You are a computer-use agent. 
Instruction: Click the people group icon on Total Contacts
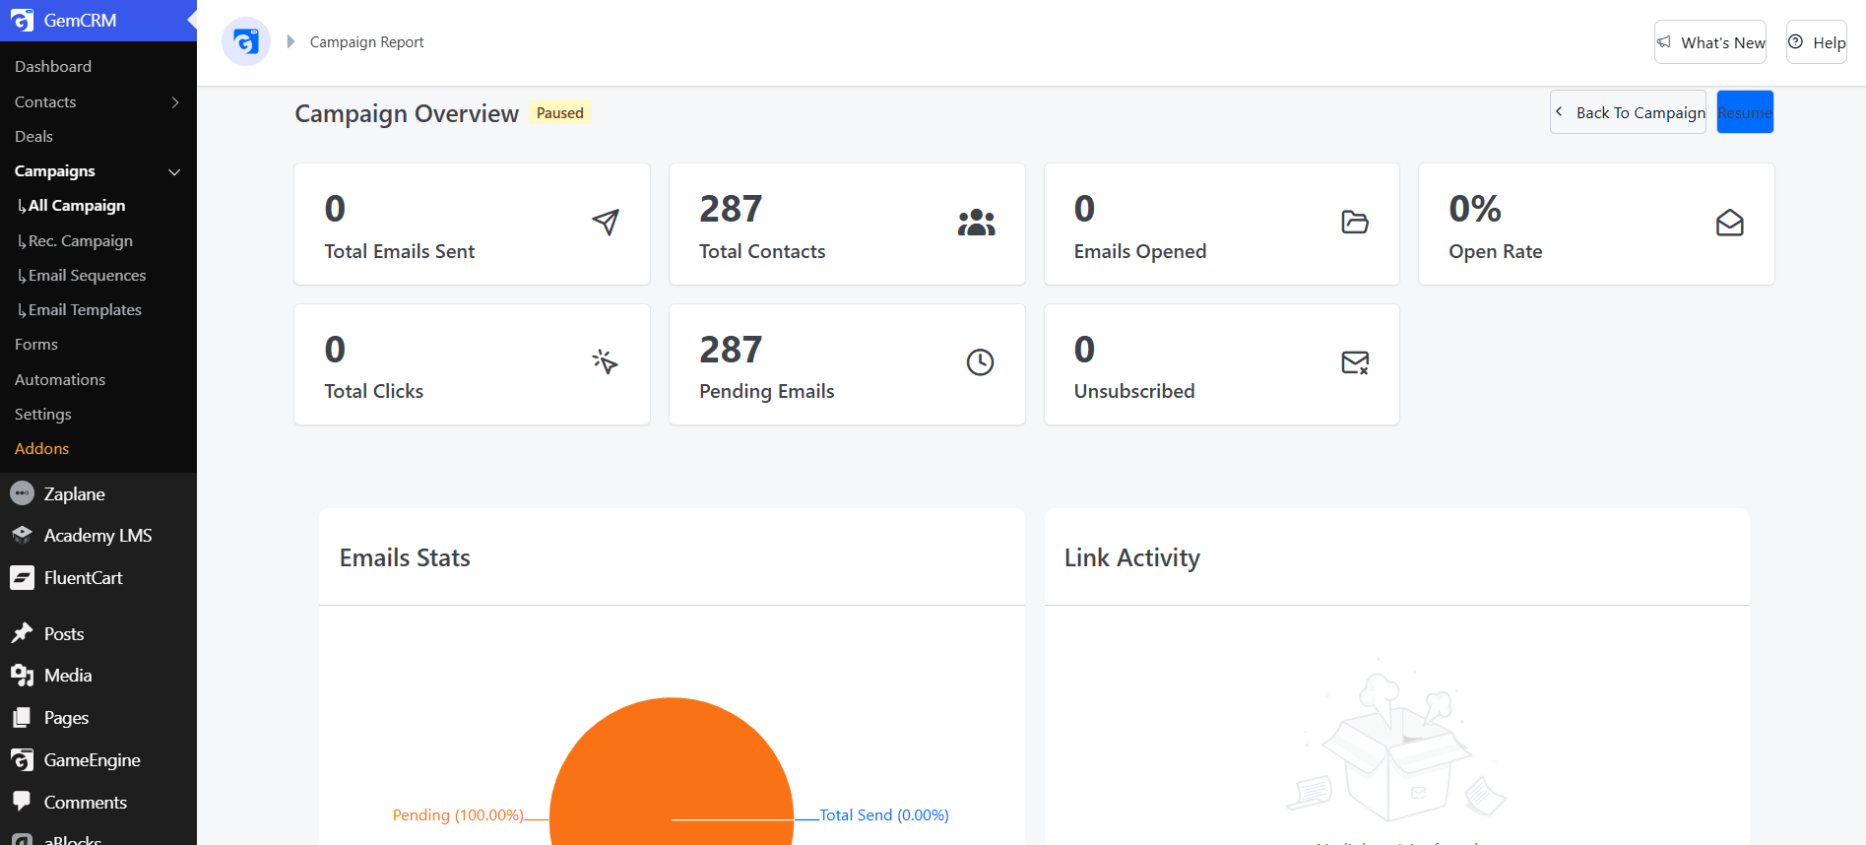click(977, 223)
